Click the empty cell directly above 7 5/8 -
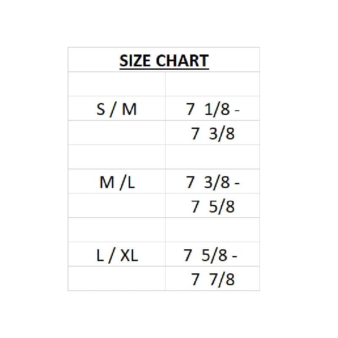This screenshot has width=338, height=338. [213, 230]
